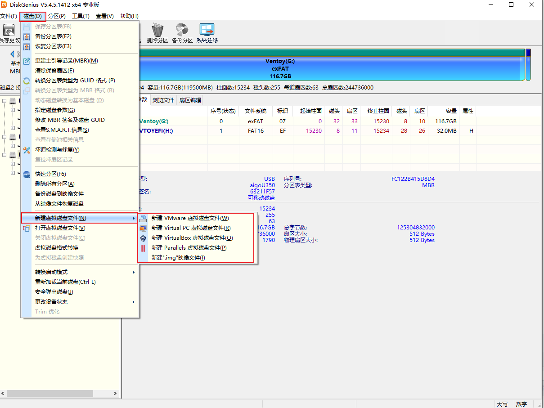Open the 文件(F) menu
The height and width of the screenshot is (408, 544).
[9, 16]
